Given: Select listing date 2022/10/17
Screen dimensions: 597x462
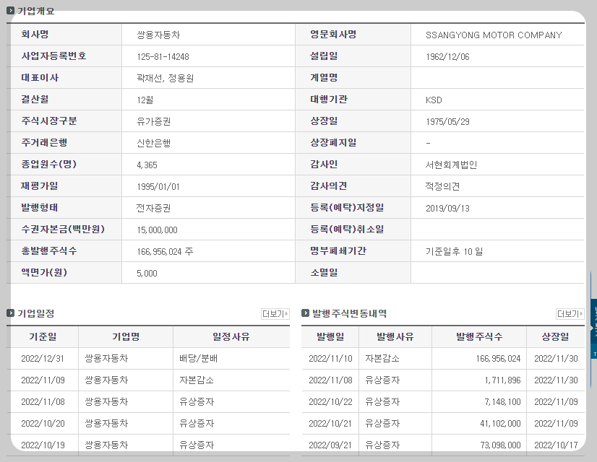Looking at the screenshot, I should click(556, 445).
